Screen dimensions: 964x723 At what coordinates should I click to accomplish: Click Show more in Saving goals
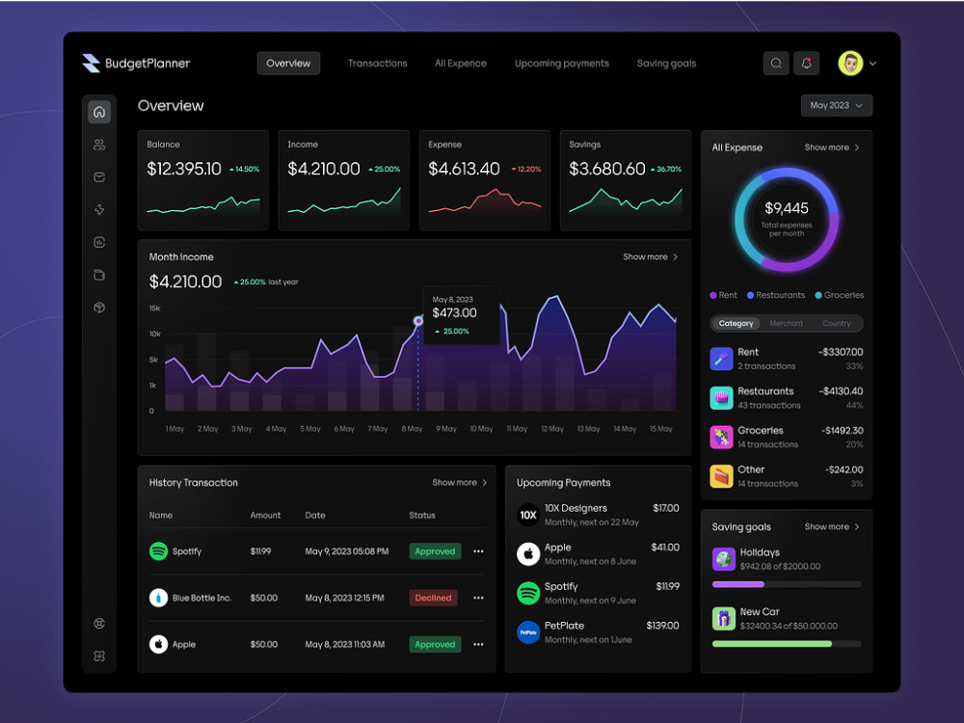click(832, 527)
